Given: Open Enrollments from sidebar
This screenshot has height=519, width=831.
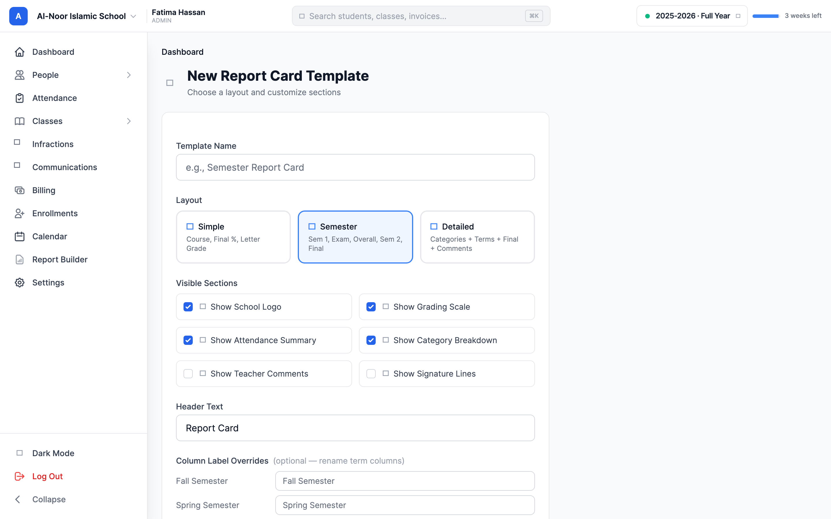Looking at the screenshot, I should click(x=55, y=213).
